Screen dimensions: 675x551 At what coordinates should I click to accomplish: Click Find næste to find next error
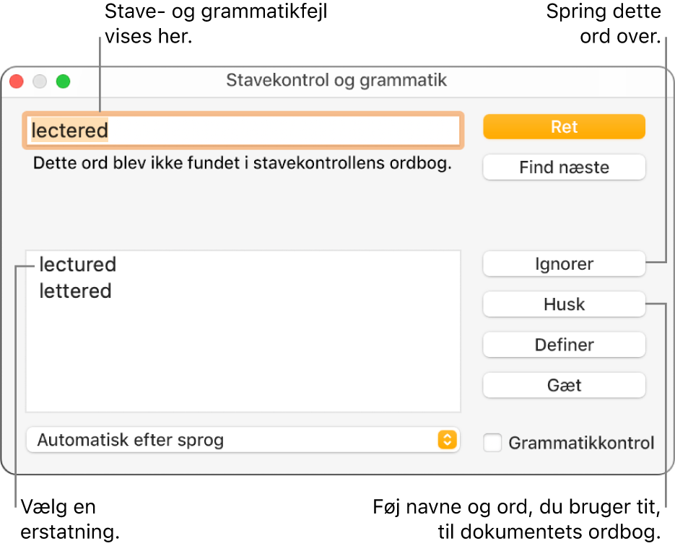point(564,167)
